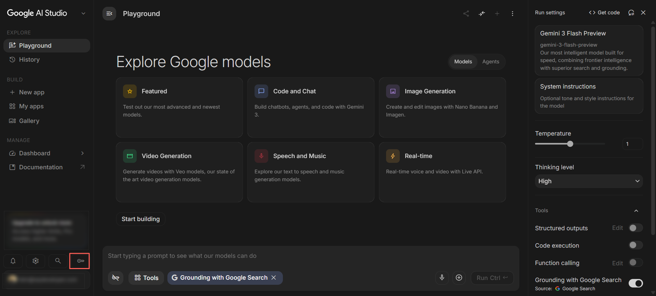Image resolution: width=656 pixels, height=296 pixels.
Task: Click the search magnifier icon in sidebar
Action: [x=58, y=261]
